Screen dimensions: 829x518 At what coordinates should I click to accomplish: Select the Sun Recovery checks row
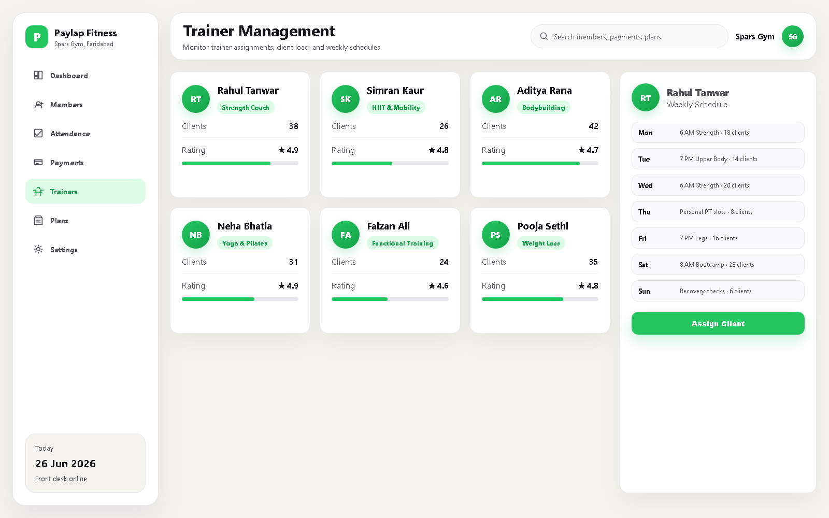click(718, 291)
